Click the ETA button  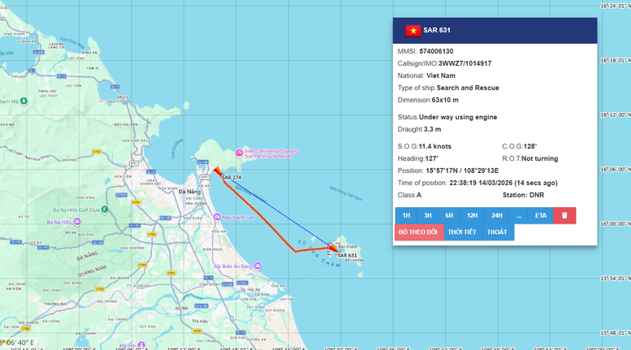pos(541,215)
